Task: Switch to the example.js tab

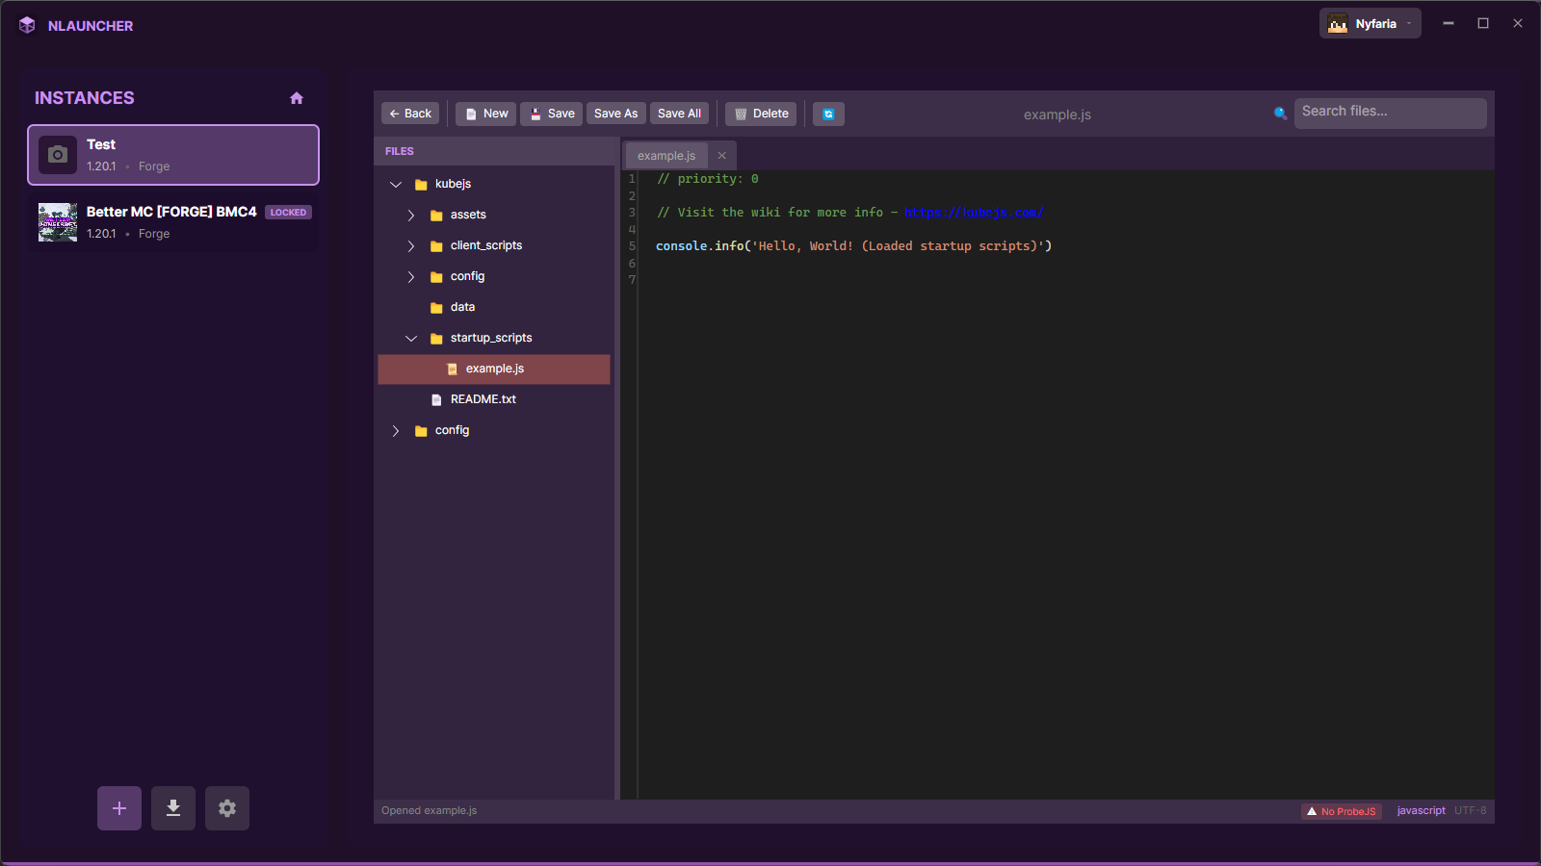Action: [666, 155]
